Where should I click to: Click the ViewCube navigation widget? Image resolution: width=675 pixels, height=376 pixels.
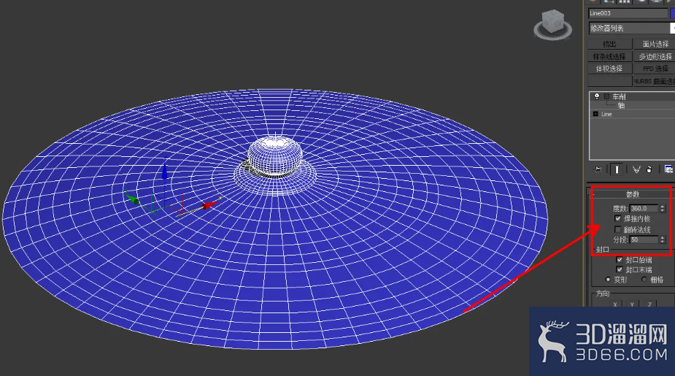click(552, 25)
